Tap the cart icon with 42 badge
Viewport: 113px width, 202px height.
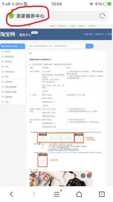click(x=83, y=175)
